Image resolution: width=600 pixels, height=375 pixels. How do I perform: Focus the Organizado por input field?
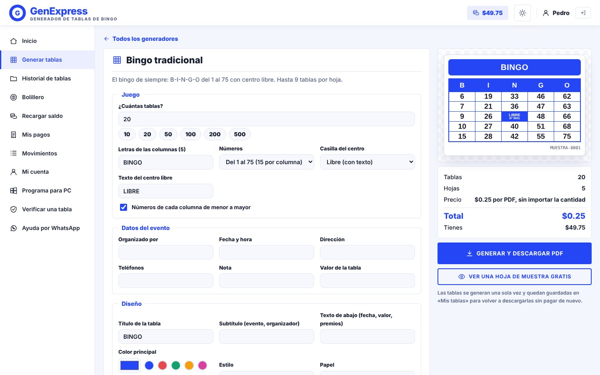166,252
